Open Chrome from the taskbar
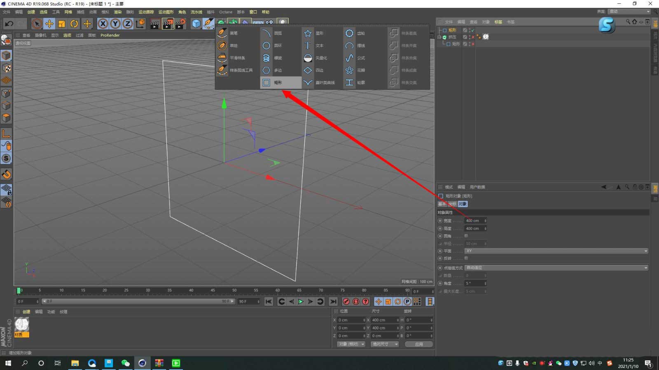This screenshot has height=370, width=659. pos(143,363)
